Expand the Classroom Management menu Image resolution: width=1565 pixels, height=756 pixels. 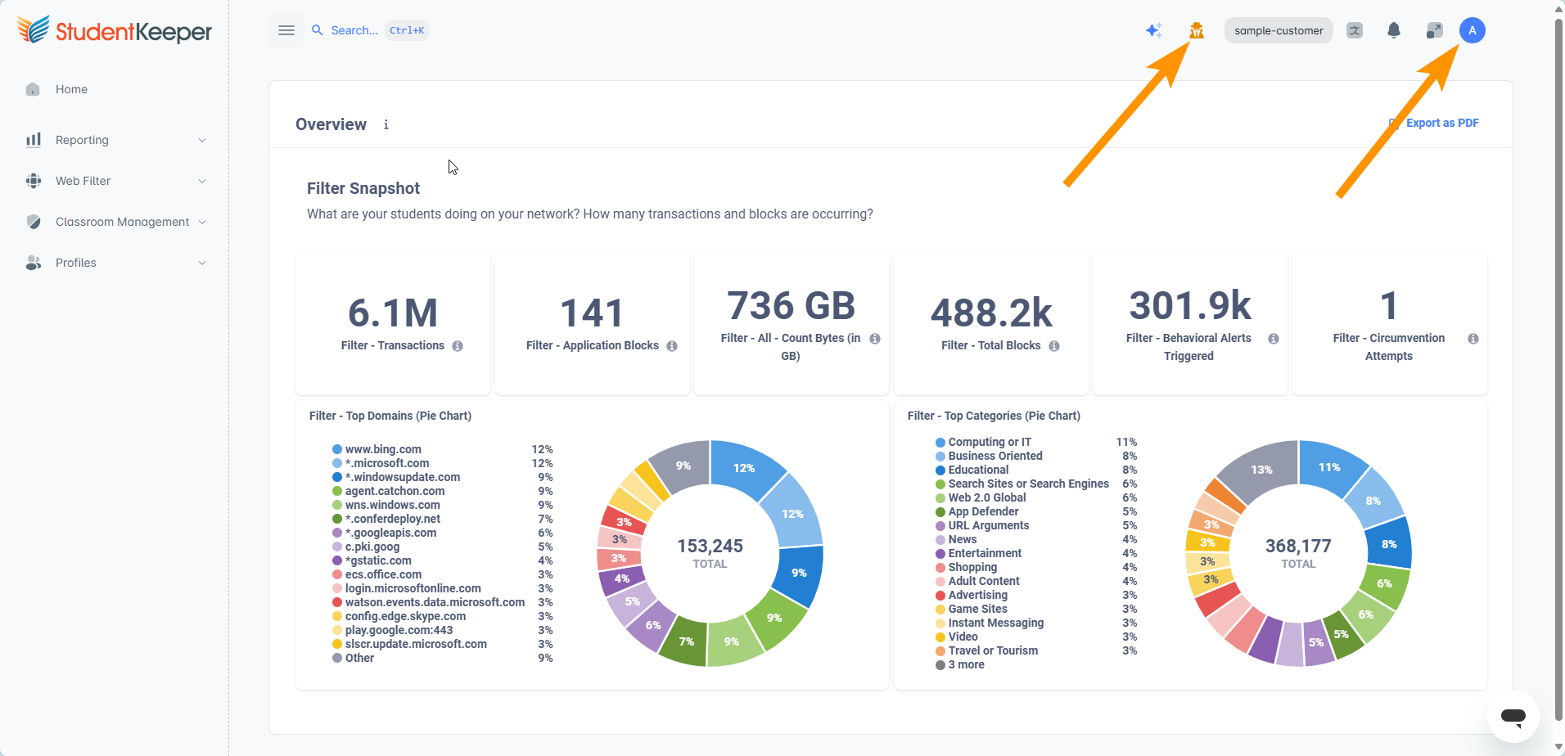[x=115, y=222]
